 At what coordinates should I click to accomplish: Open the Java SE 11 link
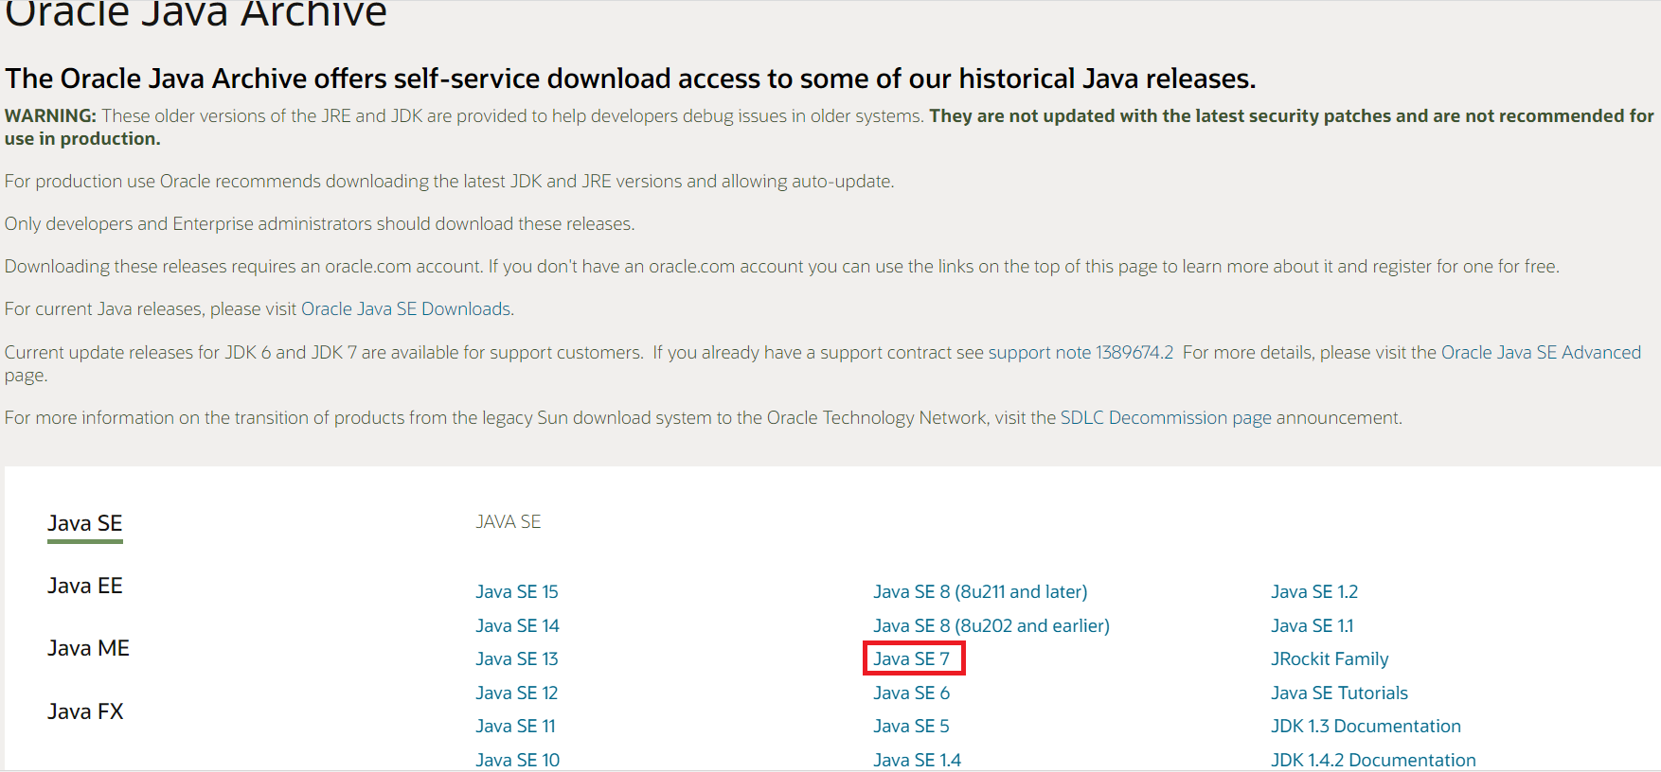click(x=516, y=726)
